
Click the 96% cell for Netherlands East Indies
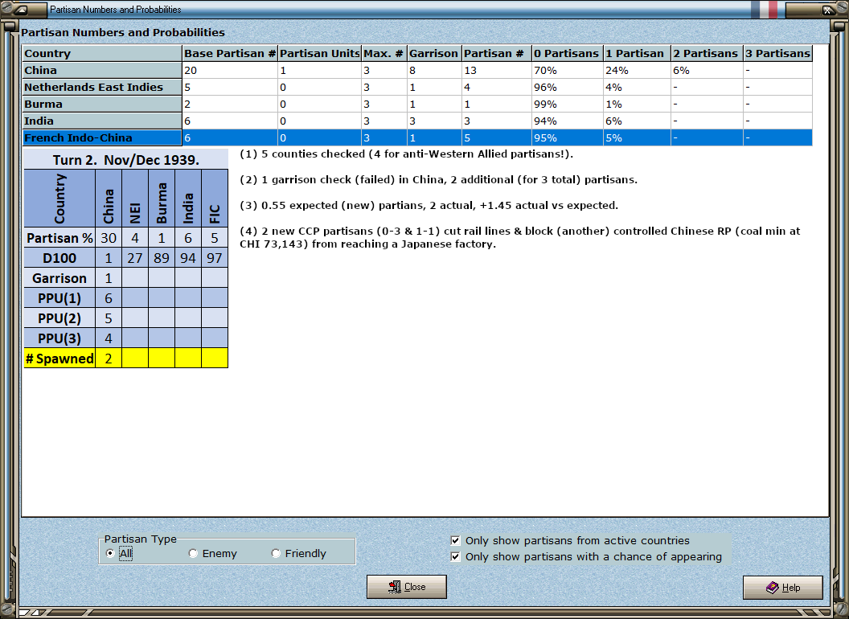coord(567,87)
